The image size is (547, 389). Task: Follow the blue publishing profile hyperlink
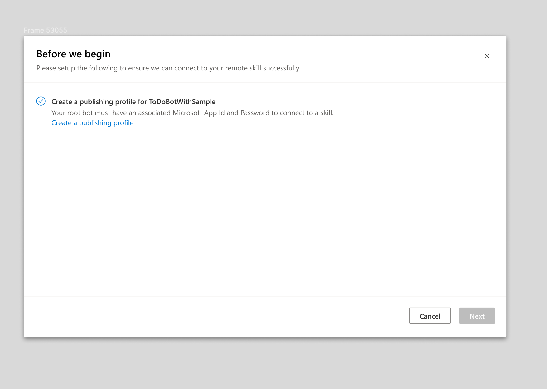(92, 122)
